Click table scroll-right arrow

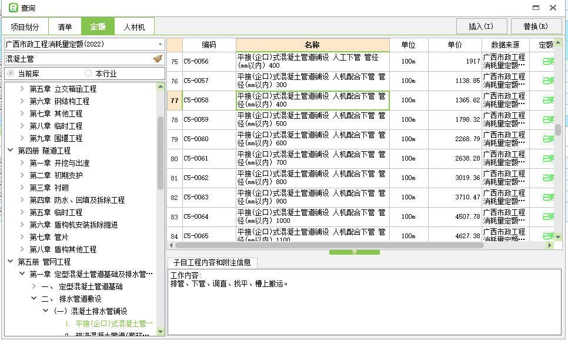[550, 245]
